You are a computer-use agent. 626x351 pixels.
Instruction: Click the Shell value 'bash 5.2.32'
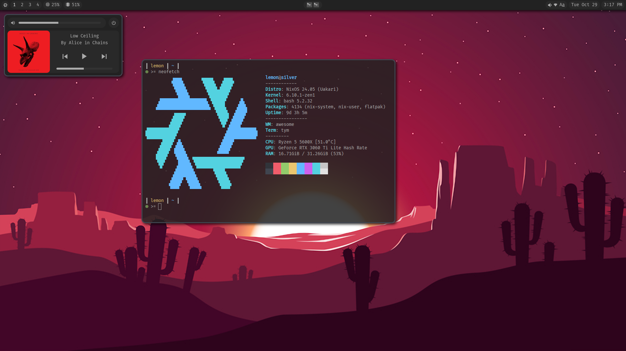298,101
